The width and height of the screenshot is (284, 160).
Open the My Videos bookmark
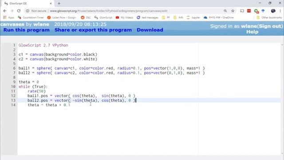(x=124, y=17)
